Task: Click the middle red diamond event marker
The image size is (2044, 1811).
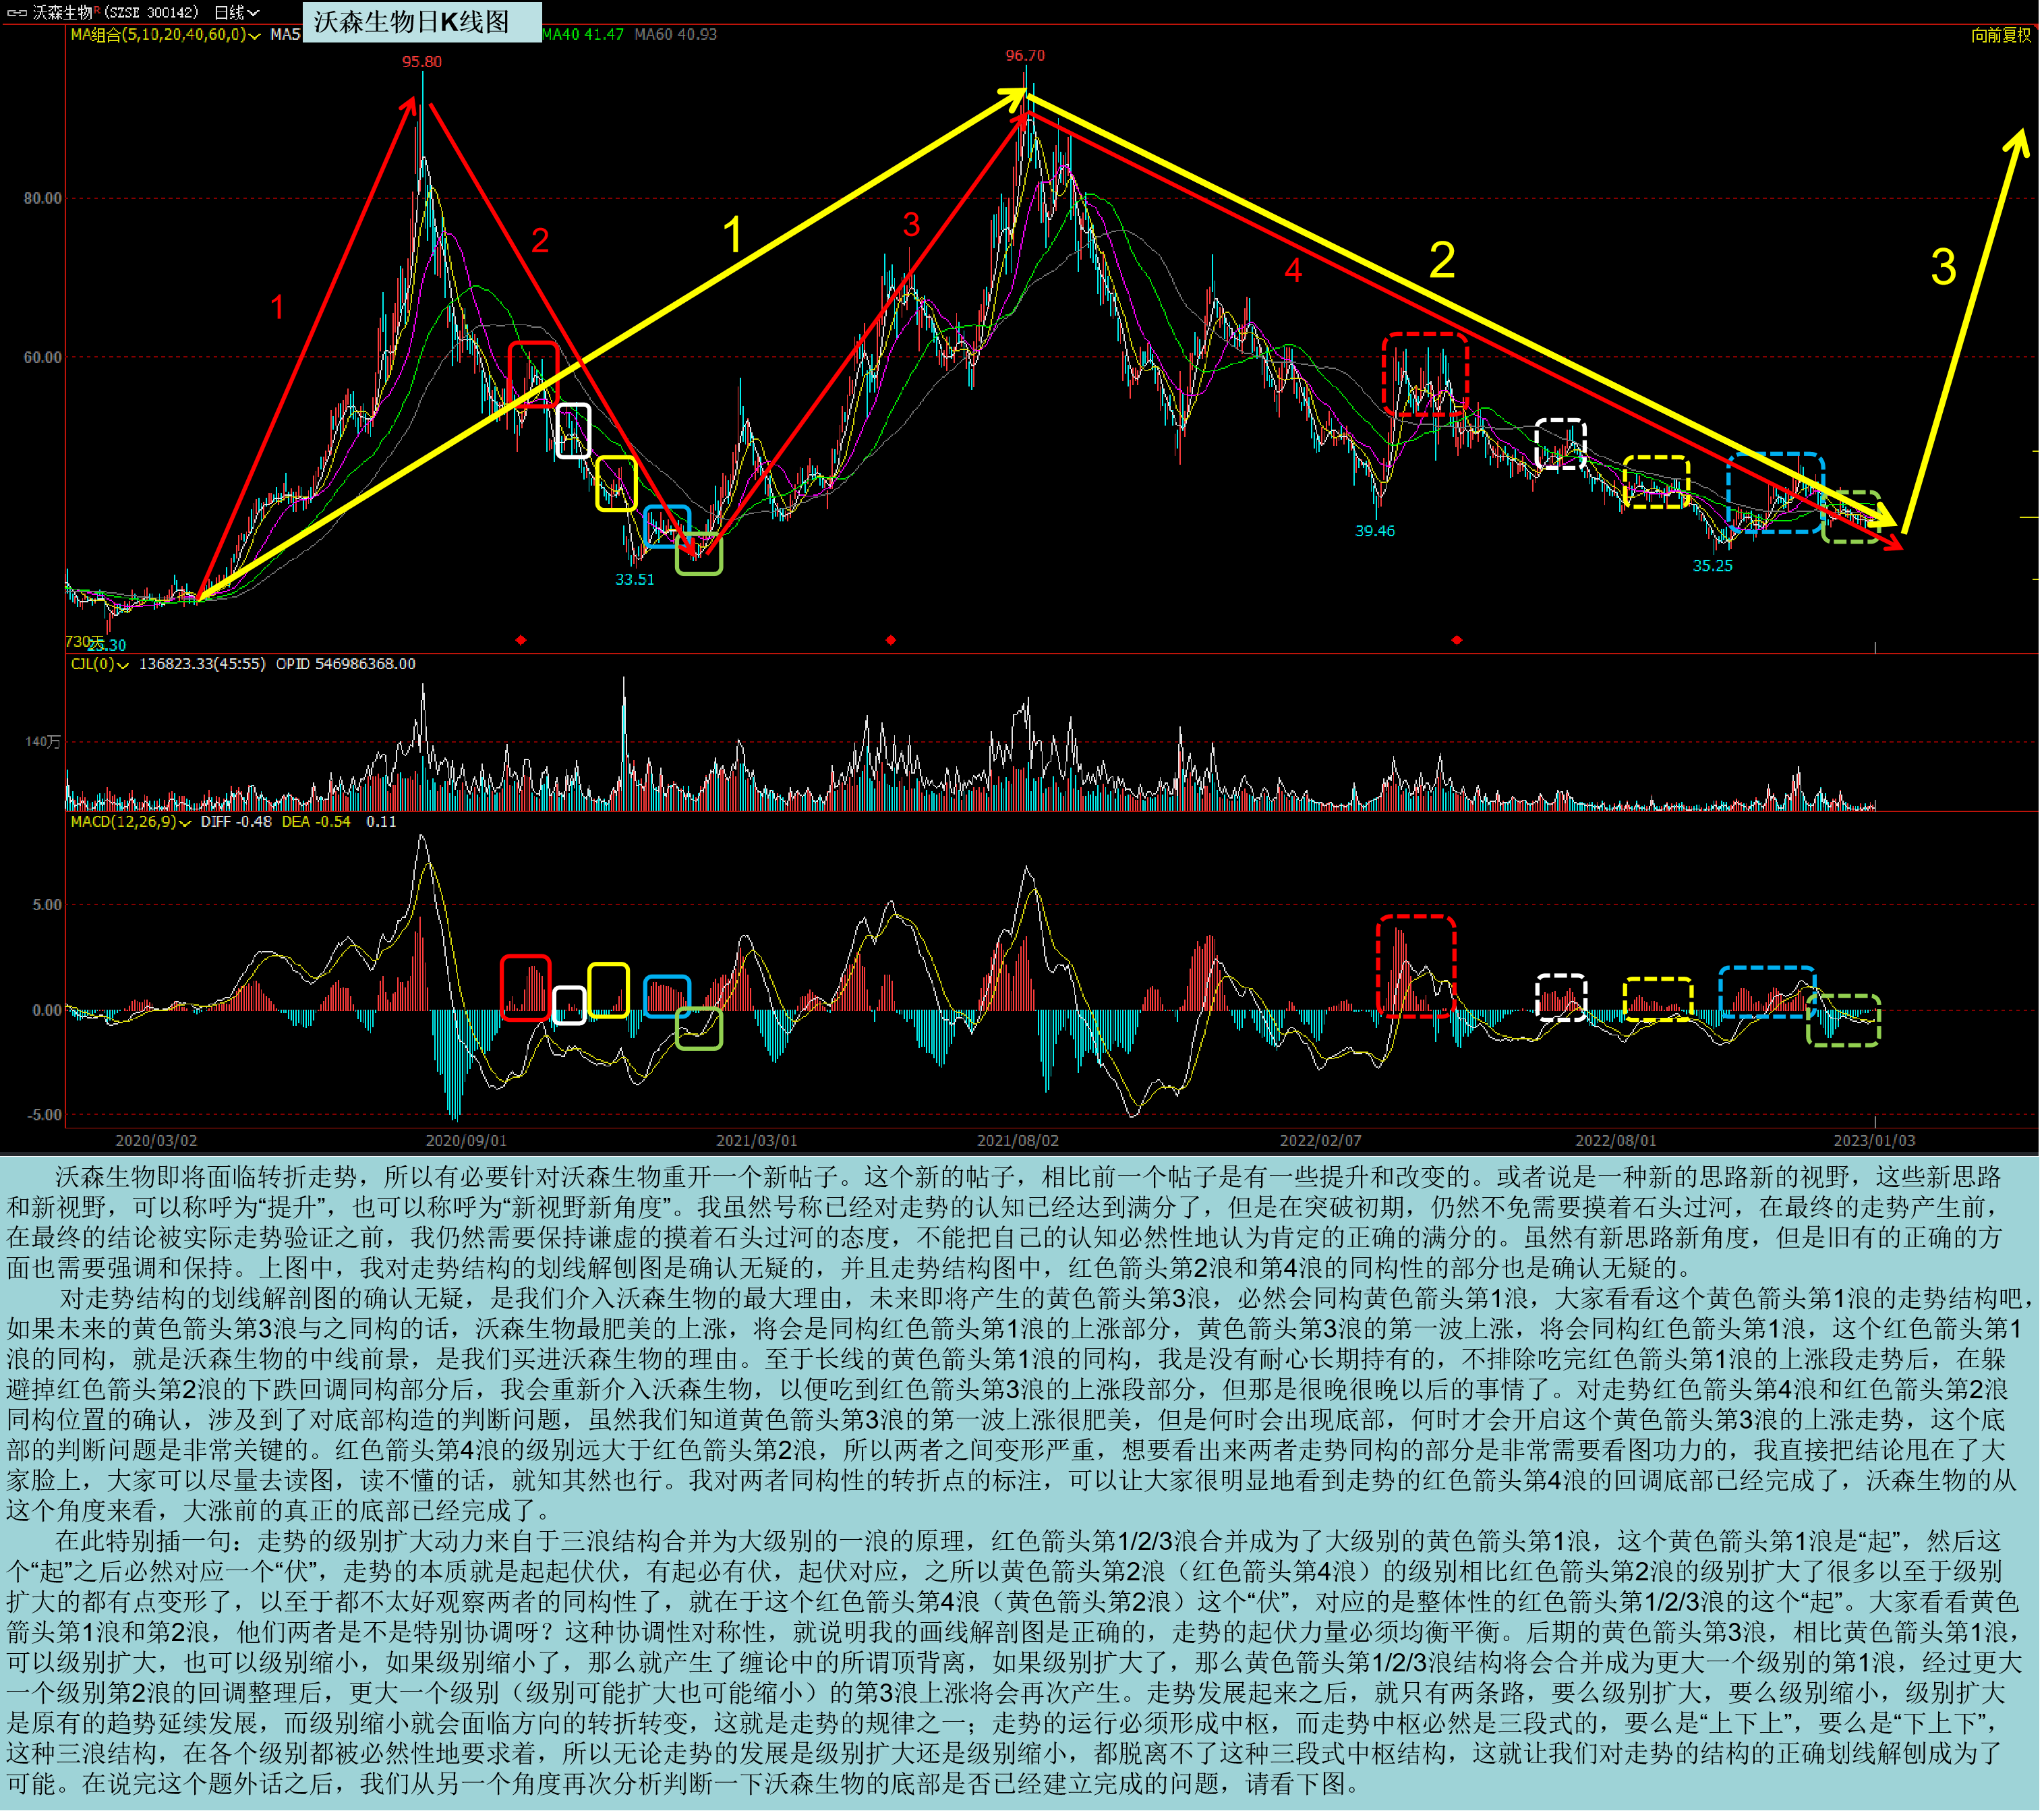Action: point(891,640)
